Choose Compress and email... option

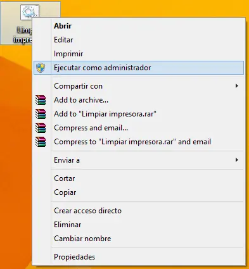click(x=139, y=128)
